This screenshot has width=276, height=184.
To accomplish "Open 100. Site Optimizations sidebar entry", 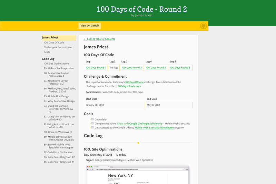I will [x=56, y=64].
